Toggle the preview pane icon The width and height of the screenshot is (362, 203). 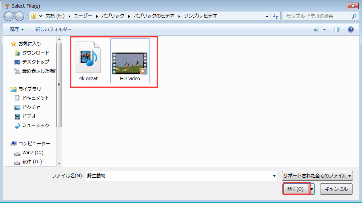pyautogui.click(x=337, y=29)
